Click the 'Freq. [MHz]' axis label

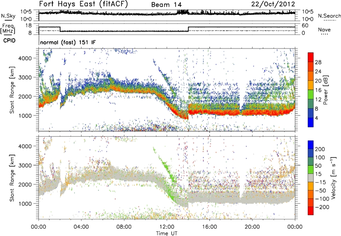pyautogui.click(x=8, y=29)
